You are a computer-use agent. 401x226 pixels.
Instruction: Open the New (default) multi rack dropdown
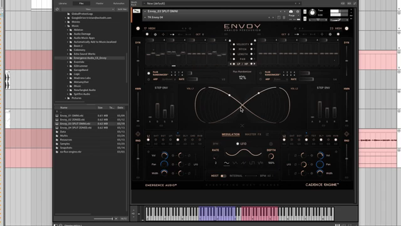click(x=145, y=4)
